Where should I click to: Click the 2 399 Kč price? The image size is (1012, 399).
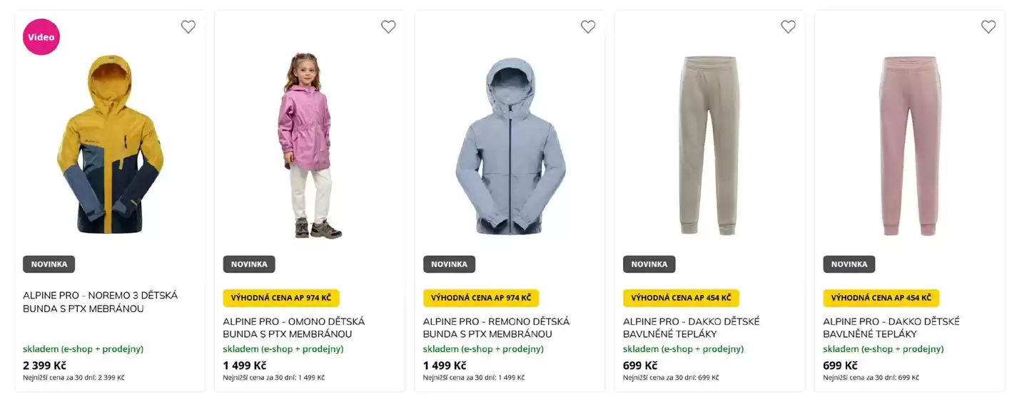44,366
